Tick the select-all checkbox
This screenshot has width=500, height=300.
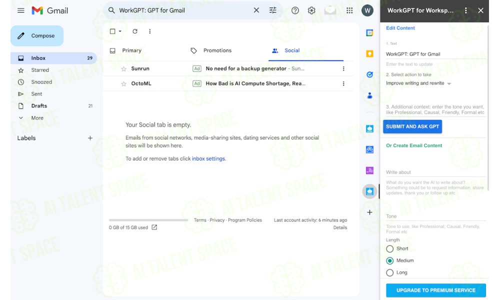(112, 31)
